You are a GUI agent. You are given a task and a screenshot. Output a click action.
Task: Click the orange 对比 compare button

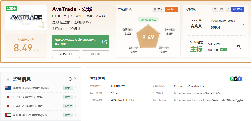pos(172,9)
